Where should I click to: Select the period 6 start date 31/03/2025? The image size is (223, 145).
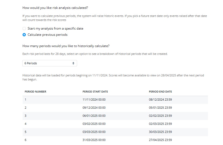(94, 140)
